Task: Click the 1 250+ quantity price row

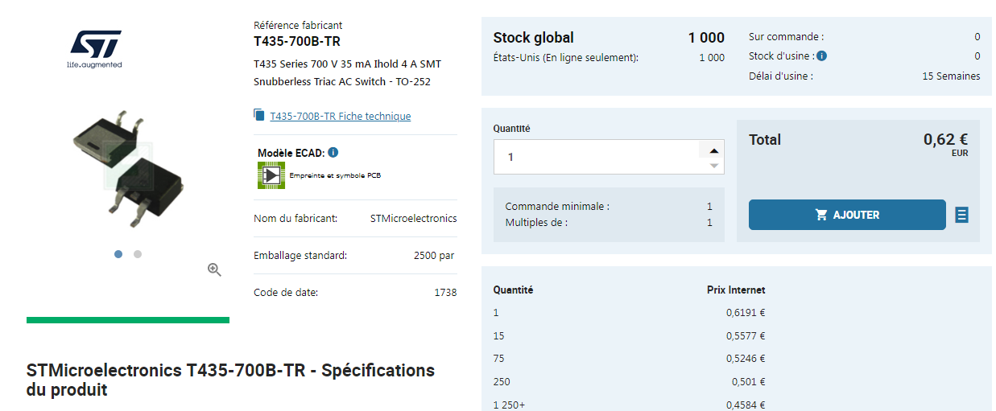Action: tap(629, 405)
